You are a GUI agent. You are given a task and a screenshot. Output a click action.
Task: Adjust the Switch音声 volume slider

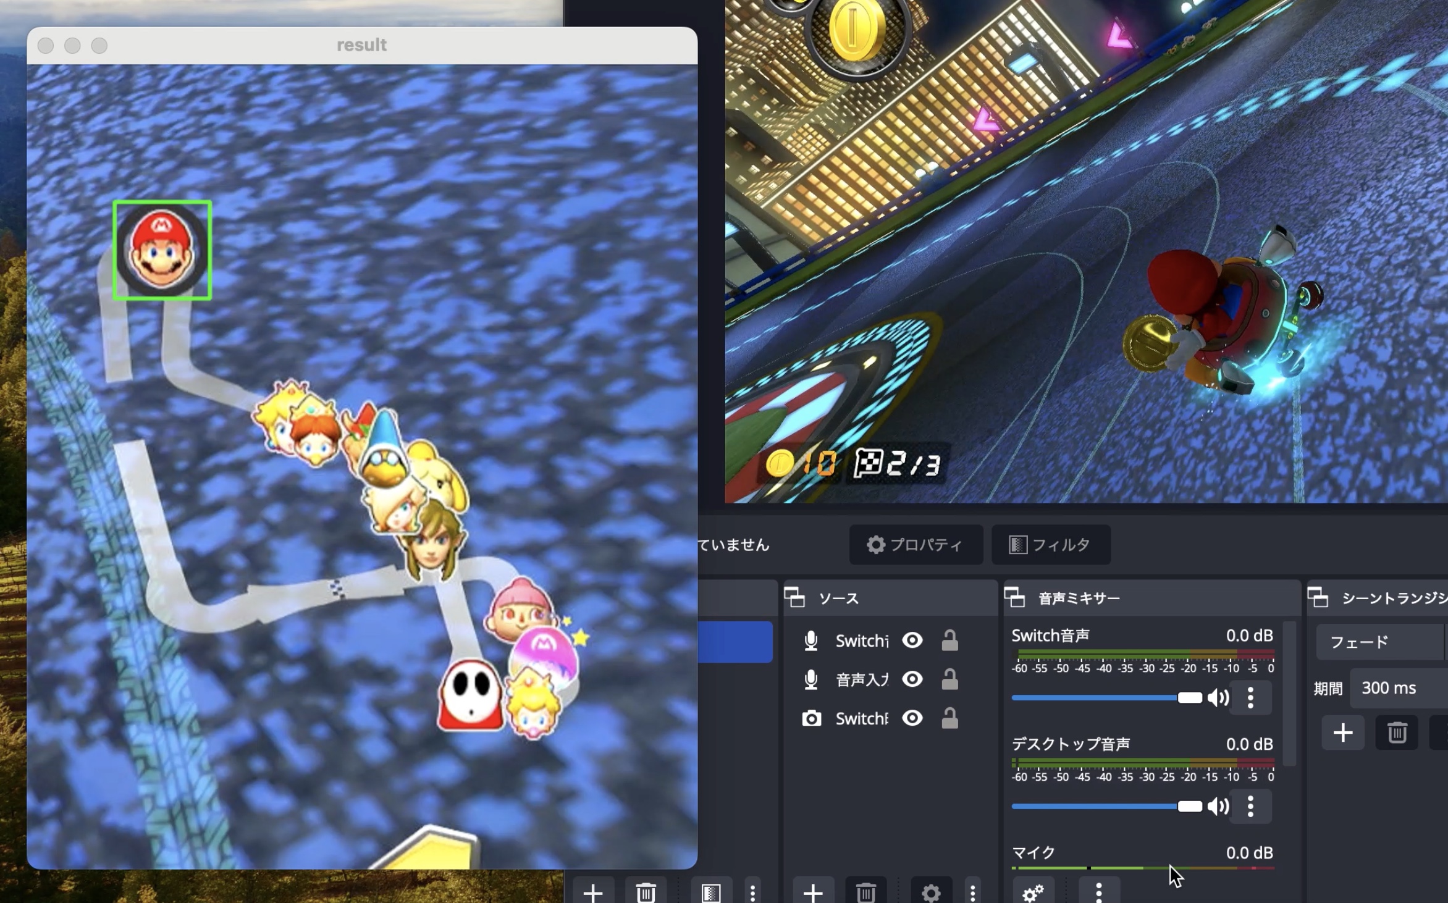(x=1189, y=698)
